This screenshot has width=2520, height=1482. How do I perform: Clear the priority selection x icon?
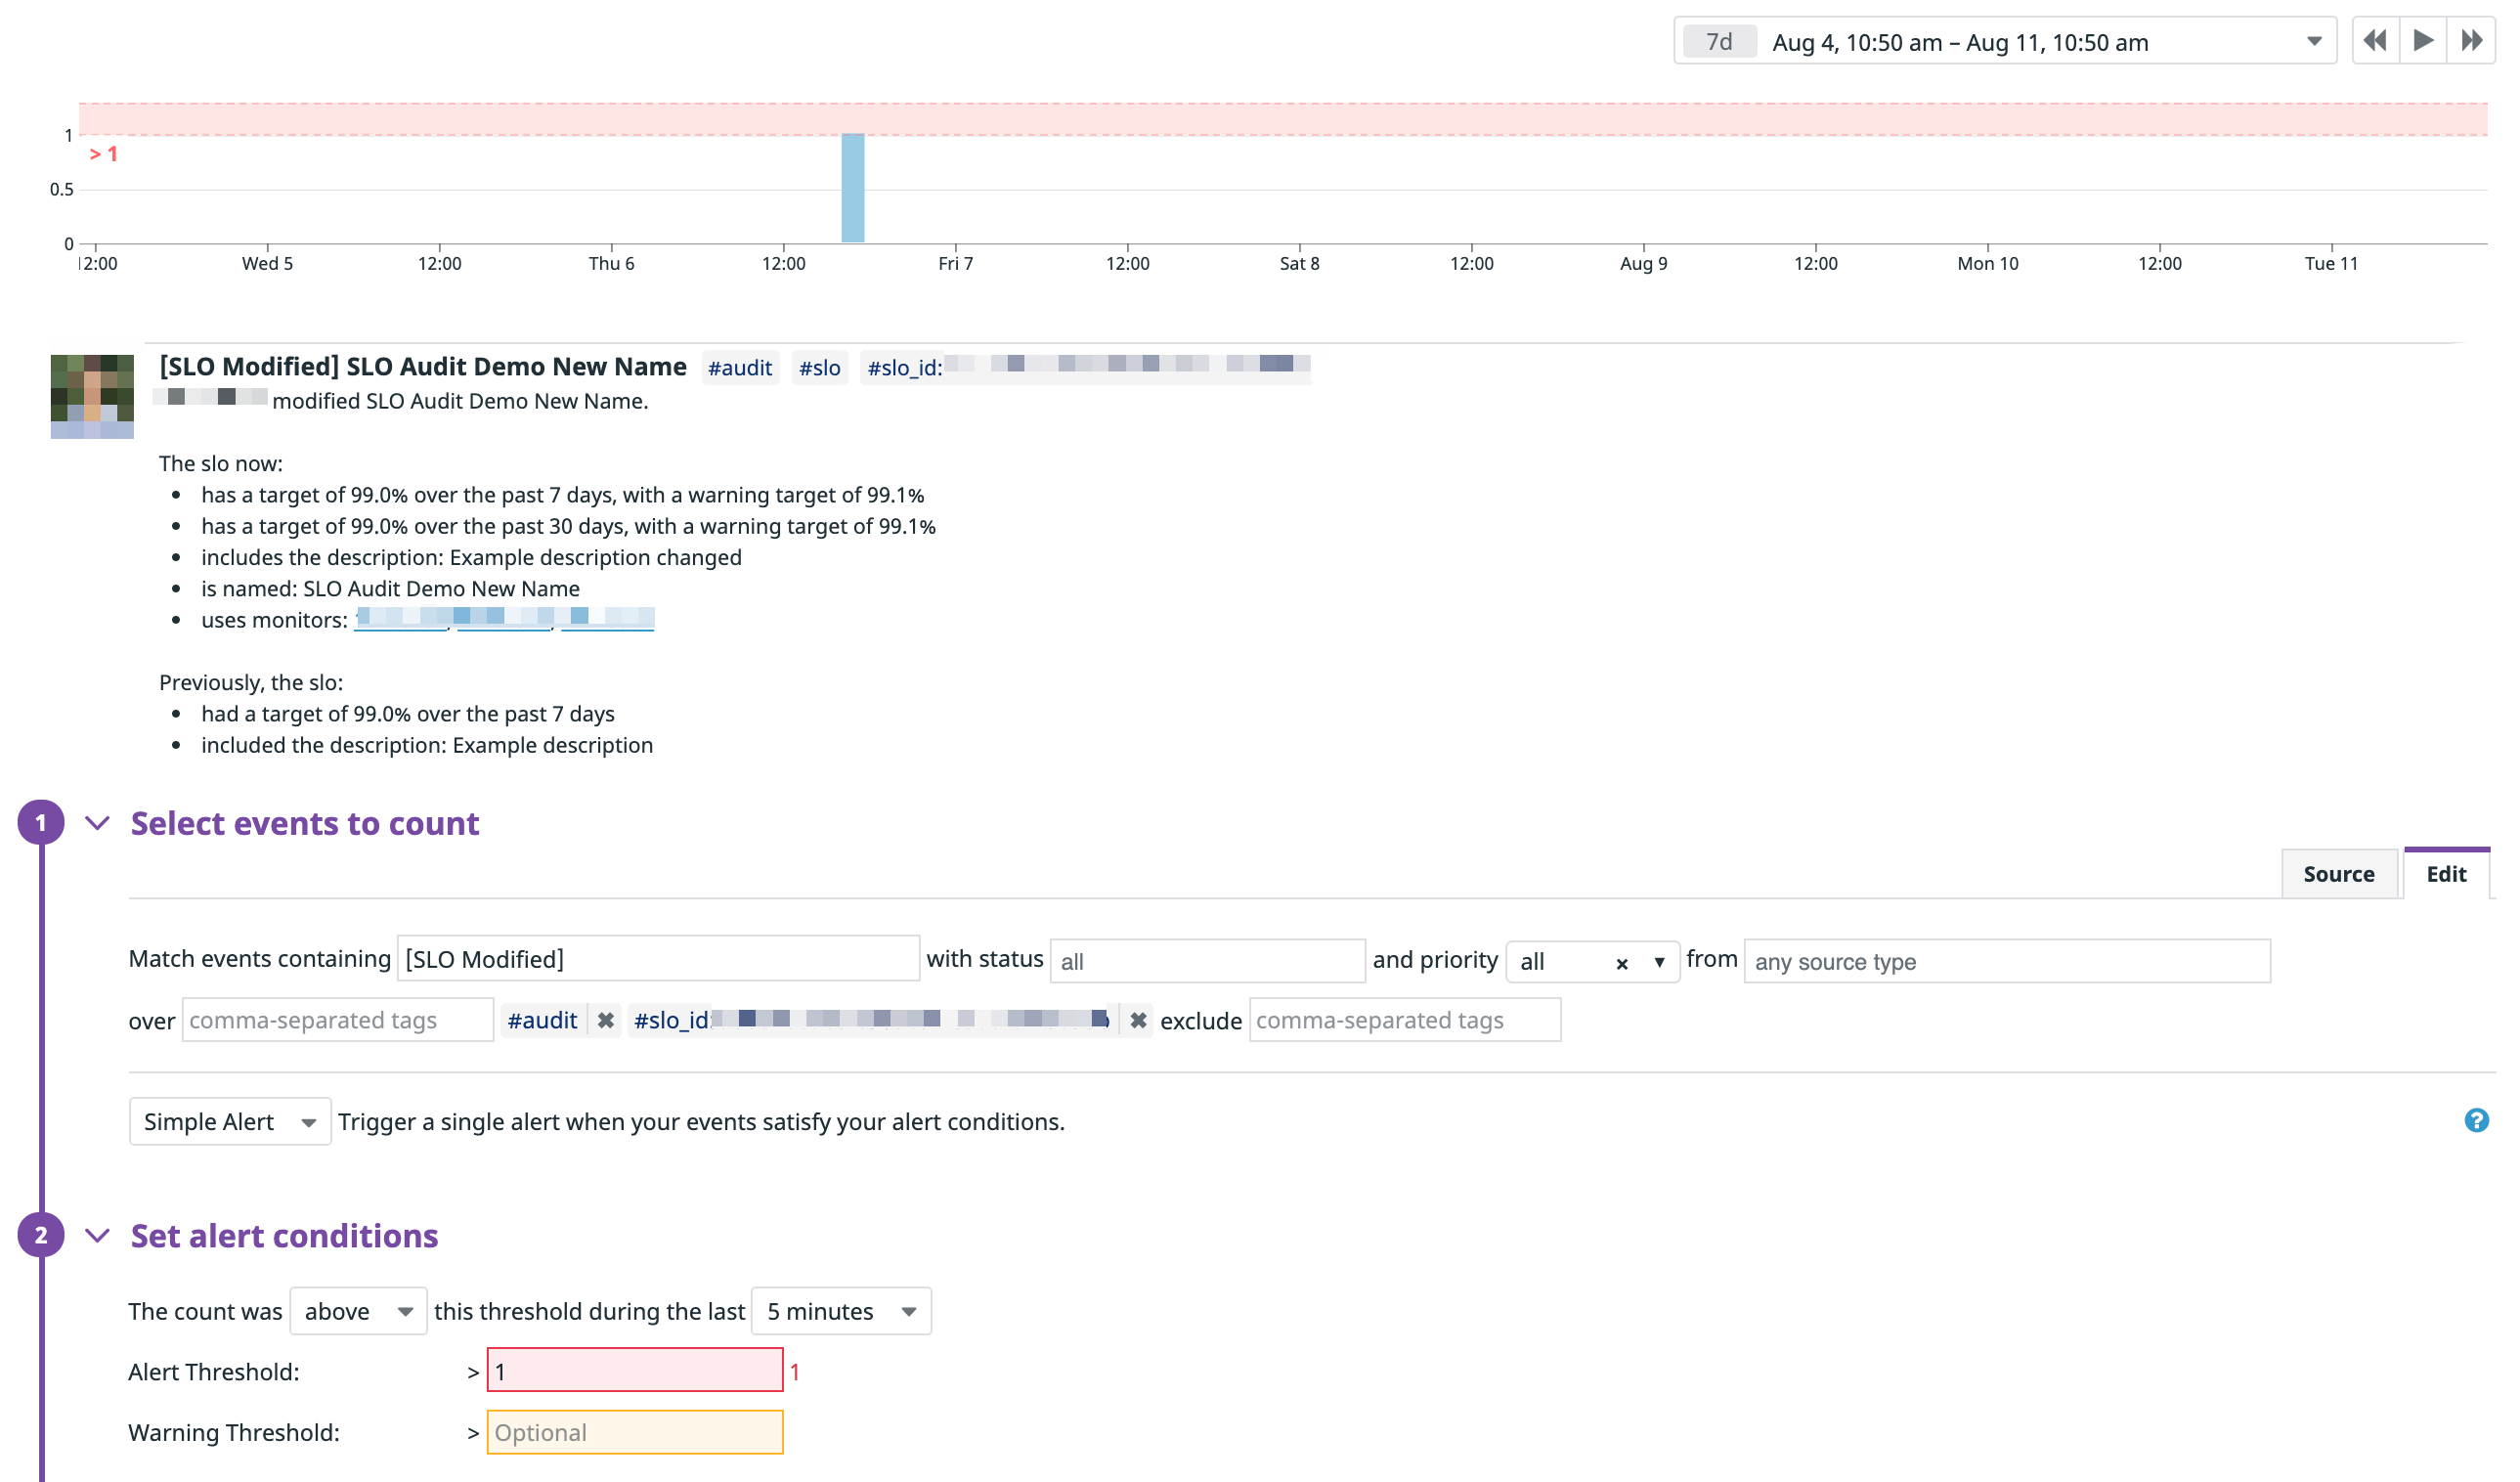click(1621, 963)
